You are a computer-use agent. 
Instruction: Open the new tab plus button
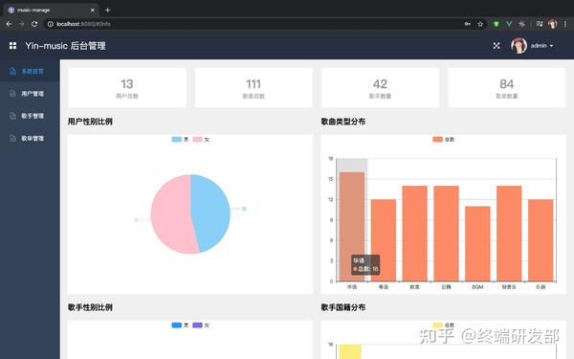(107, 11)
